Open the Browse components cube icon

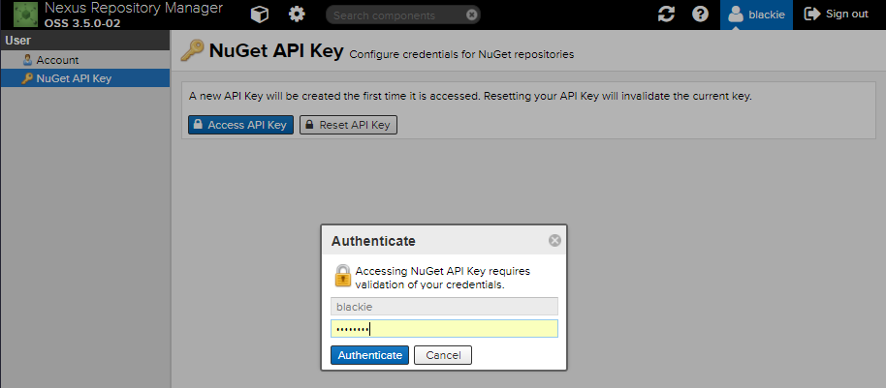(x=260, y=15)
